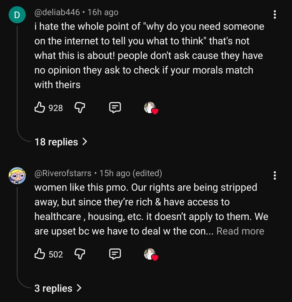Click the 928 likes count
292x302 pixels.
point(56,108)
